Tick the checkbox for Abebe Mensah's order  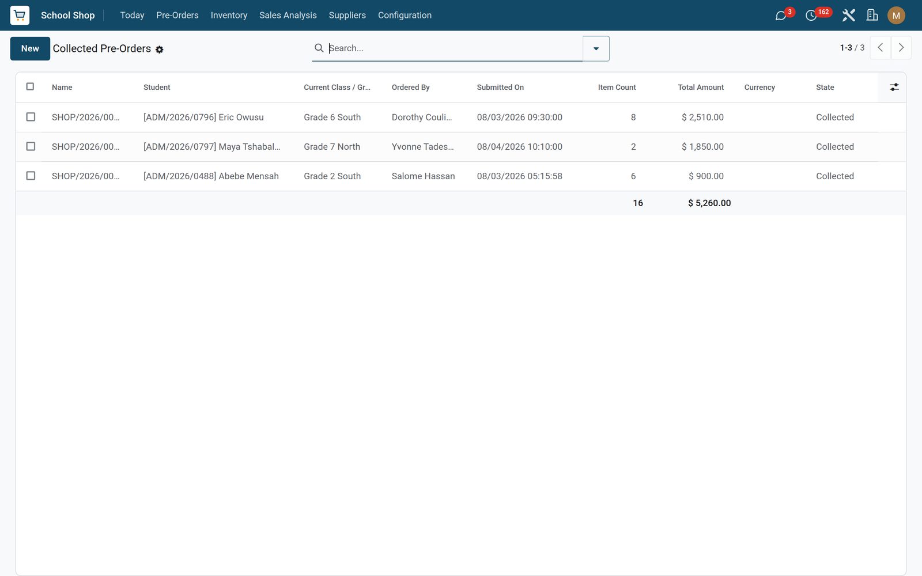pyautogui.click(x=31, y=176)
